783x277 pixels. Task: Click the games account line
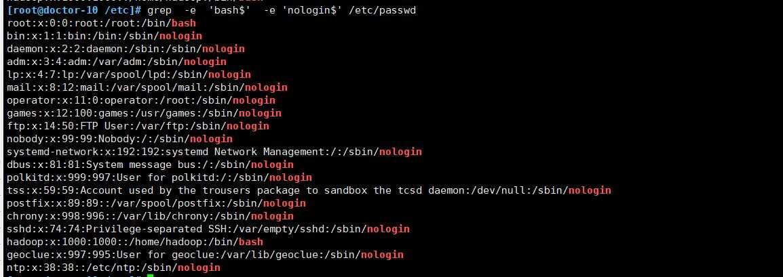tap(144, 113)
